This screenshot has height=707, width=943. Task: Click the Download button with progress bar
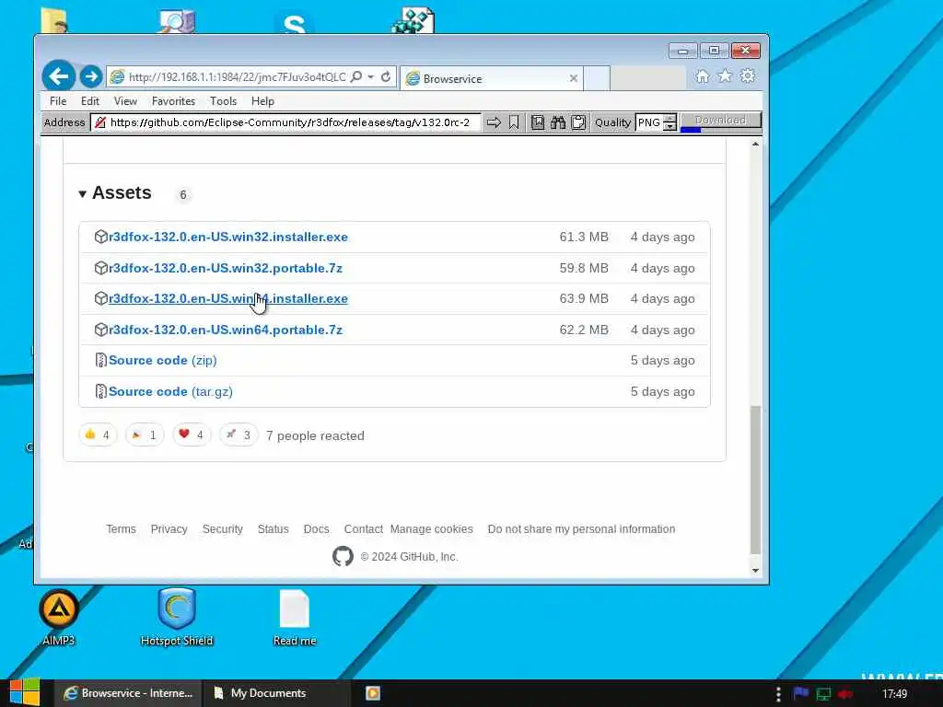(720, 122)
